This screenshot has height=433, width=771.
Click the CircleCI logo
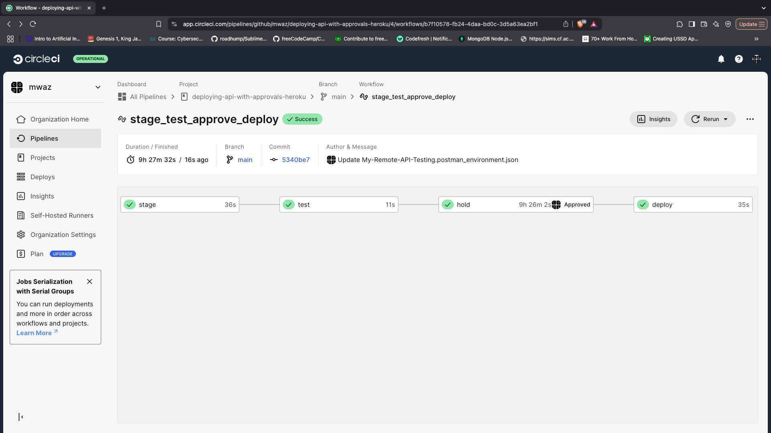tap(36, 59)
